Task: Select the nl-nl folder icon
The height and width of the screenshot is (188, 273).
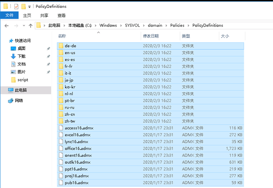Action: pyautogui.click(x=61, y=94)
